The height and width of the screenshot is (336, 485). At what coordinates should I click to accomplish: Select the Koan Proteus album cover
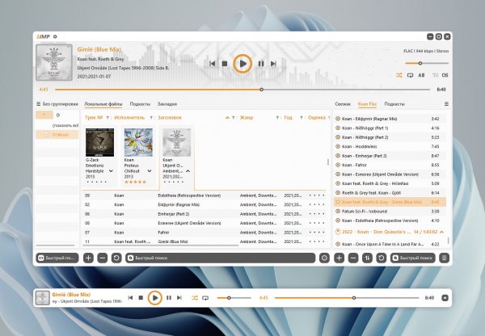point(138,142)
